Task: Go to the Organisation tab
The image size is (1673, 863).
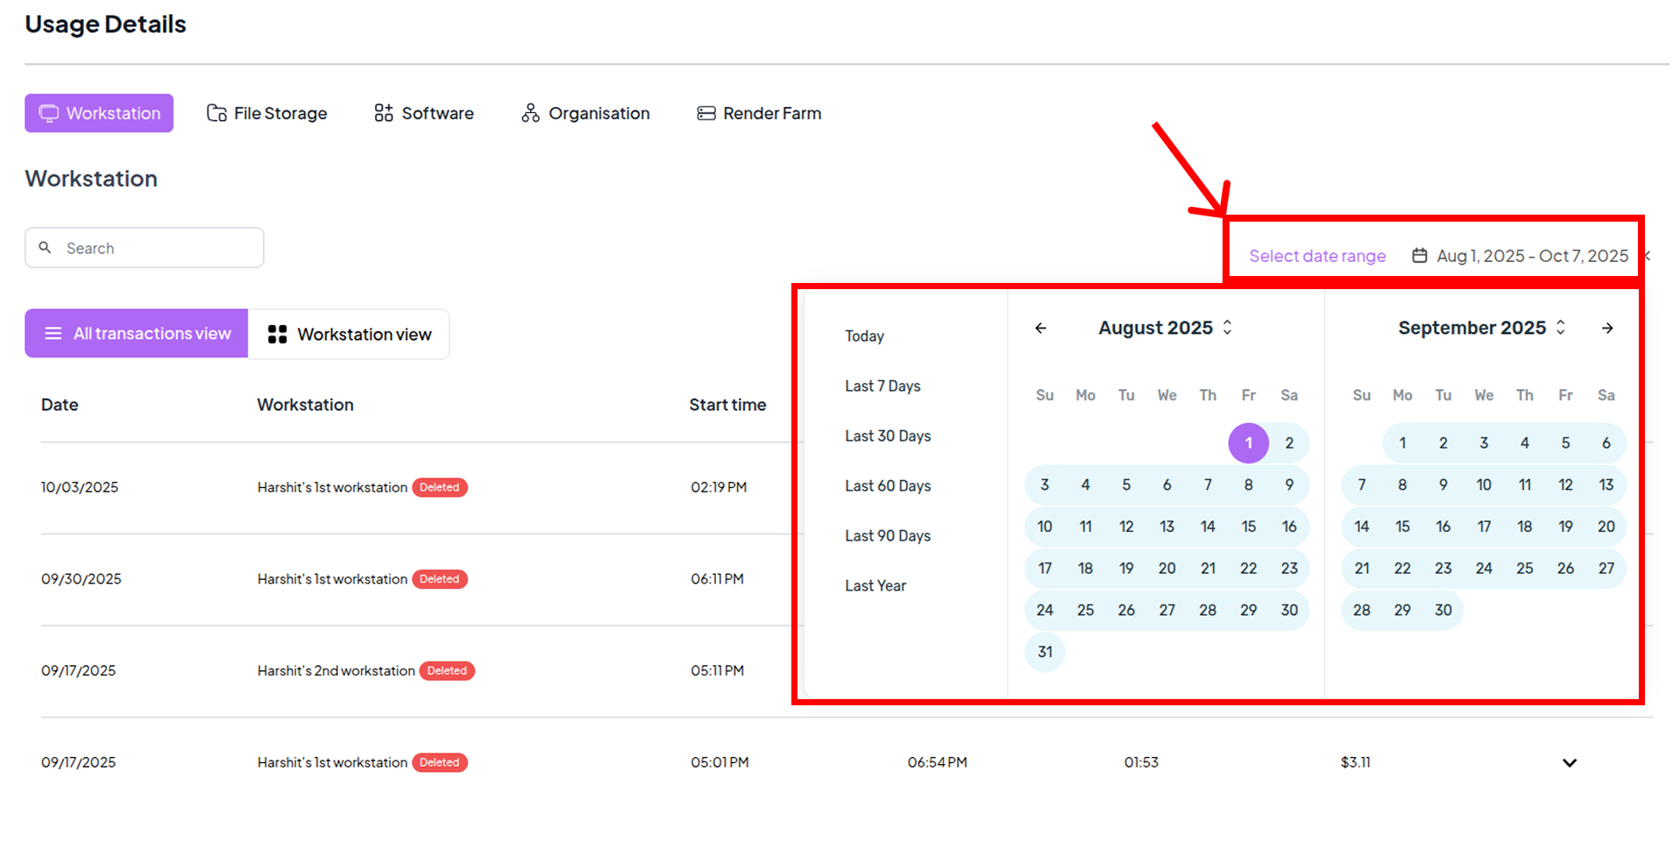Action: click(585, 113)
